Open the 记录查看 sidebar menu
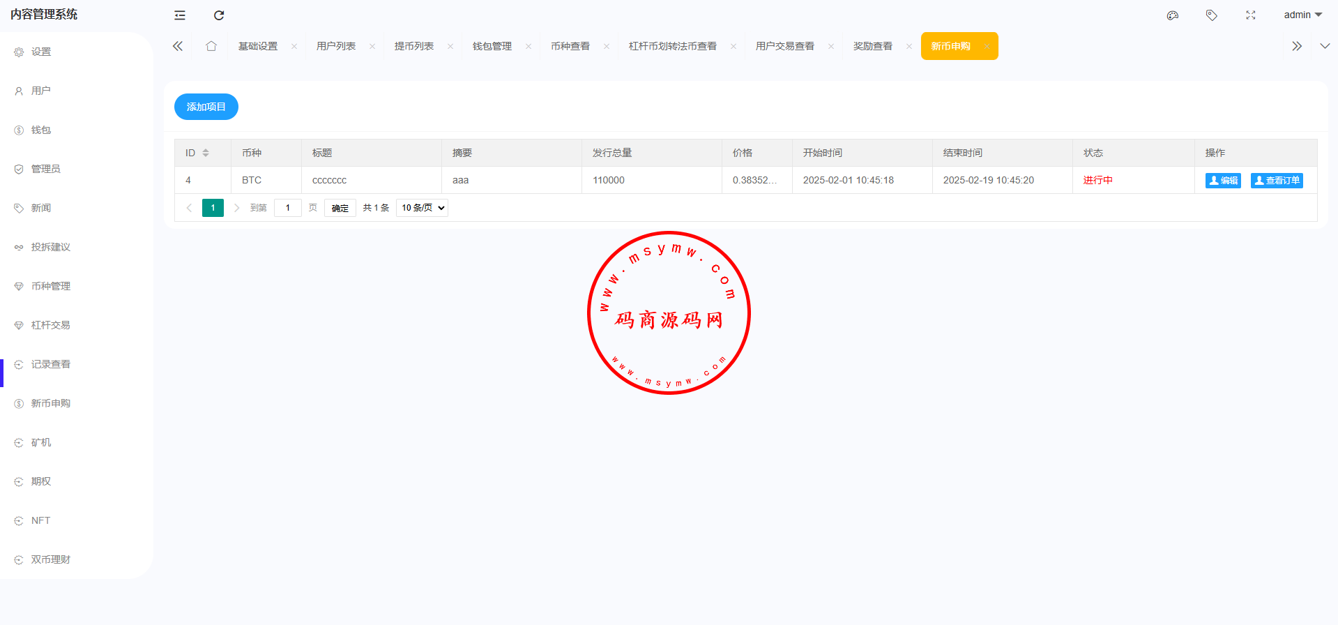This screenshot has width=1338, height=625. [77, 364]
